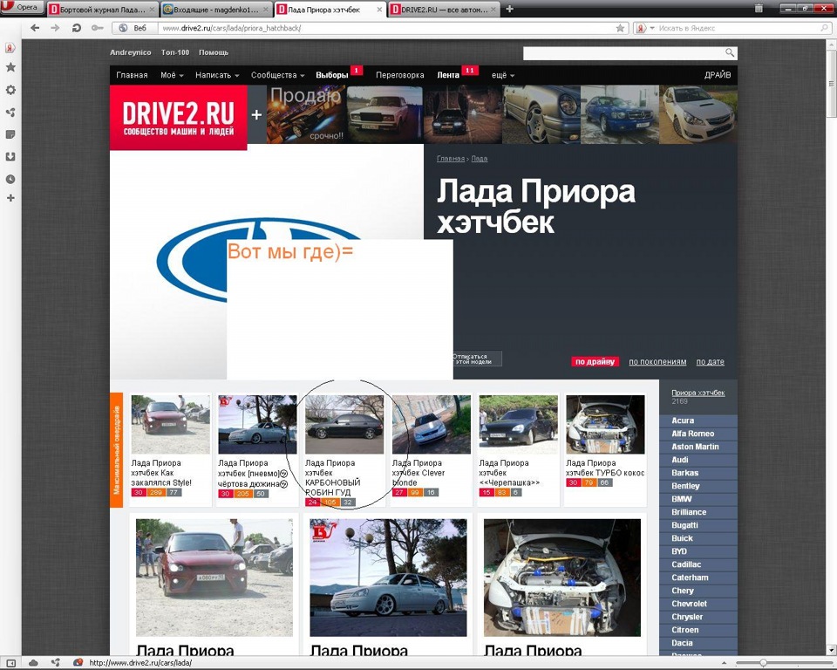The image size is (837, 670).
Task: Open the ТУРБО кокос car card
Action: [x=605, y=450]
